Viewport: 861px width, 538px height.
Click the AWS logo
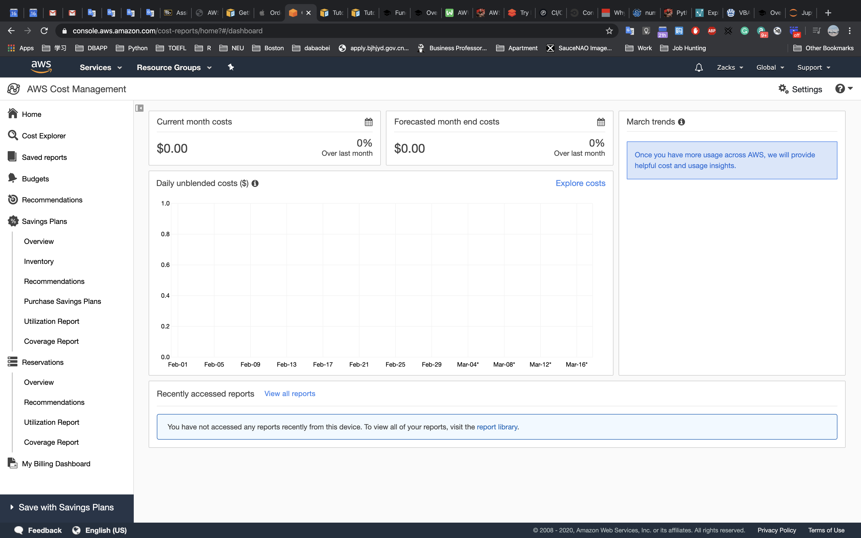click(x=41, y=67)
